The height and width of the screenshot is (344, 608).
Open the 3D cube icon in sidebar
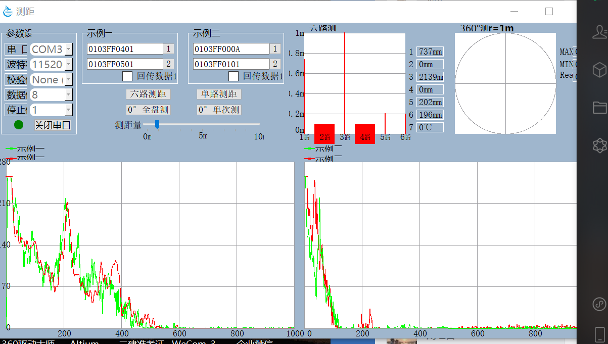coord(599,69)
